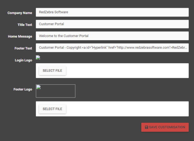Screen dimensions: 194x141
Task: Click the Title Text label
Action: pyautogui.click(x=25, y=25)
